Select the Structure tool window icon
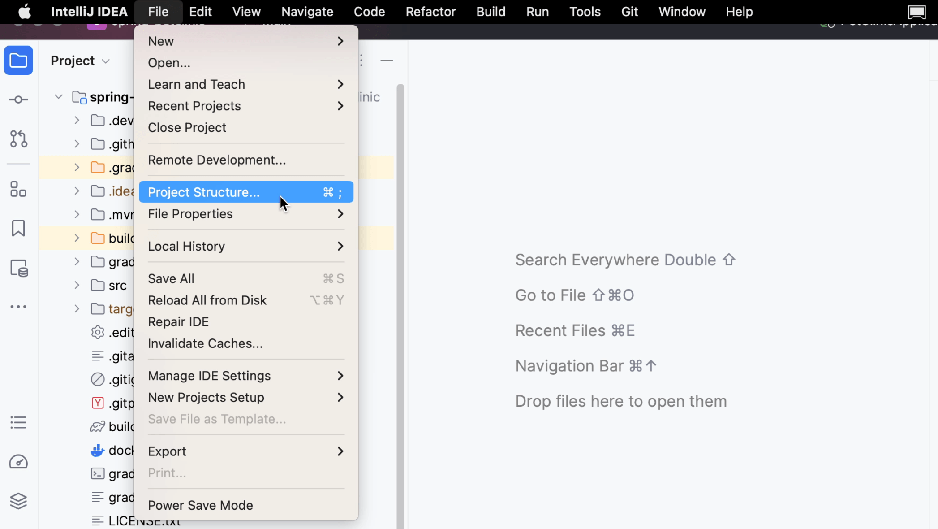938x529 pixels. (18, 190)
